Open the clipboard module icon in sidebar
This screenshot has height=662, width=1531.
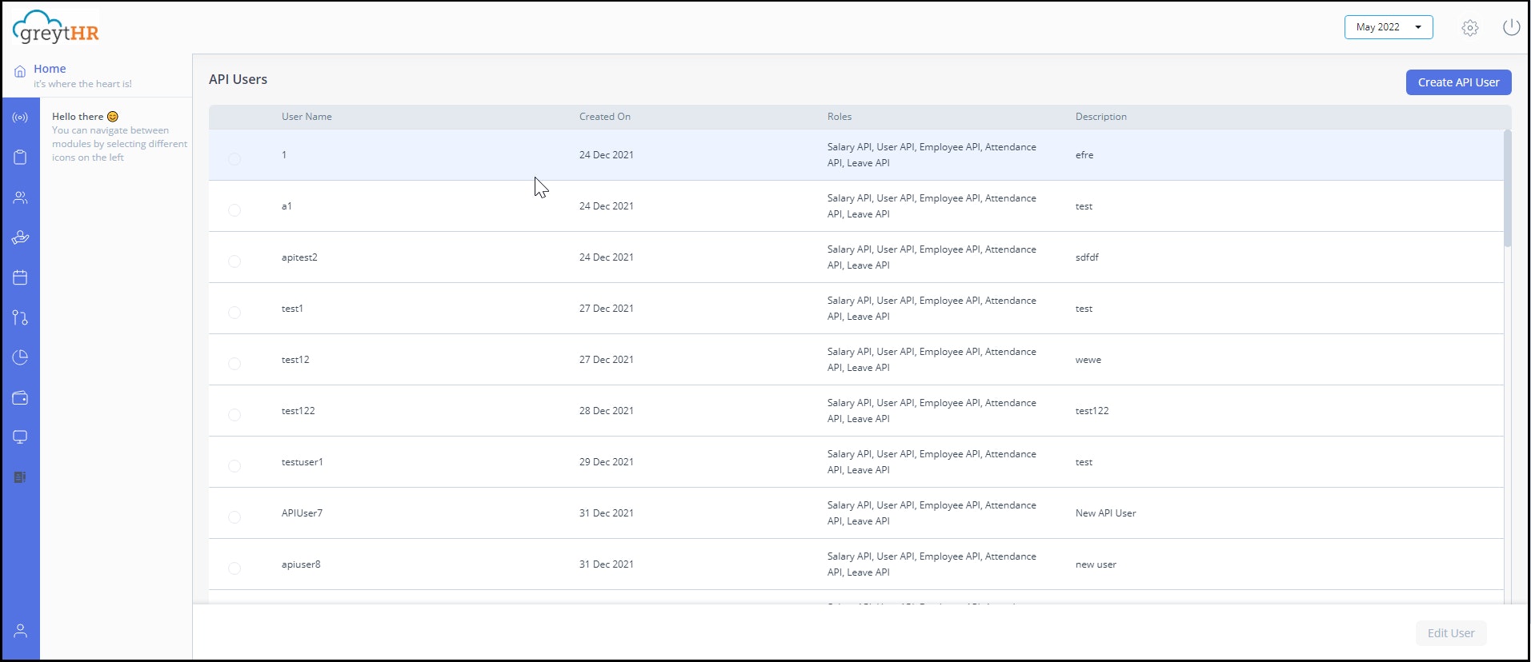(x=20, y=158)
